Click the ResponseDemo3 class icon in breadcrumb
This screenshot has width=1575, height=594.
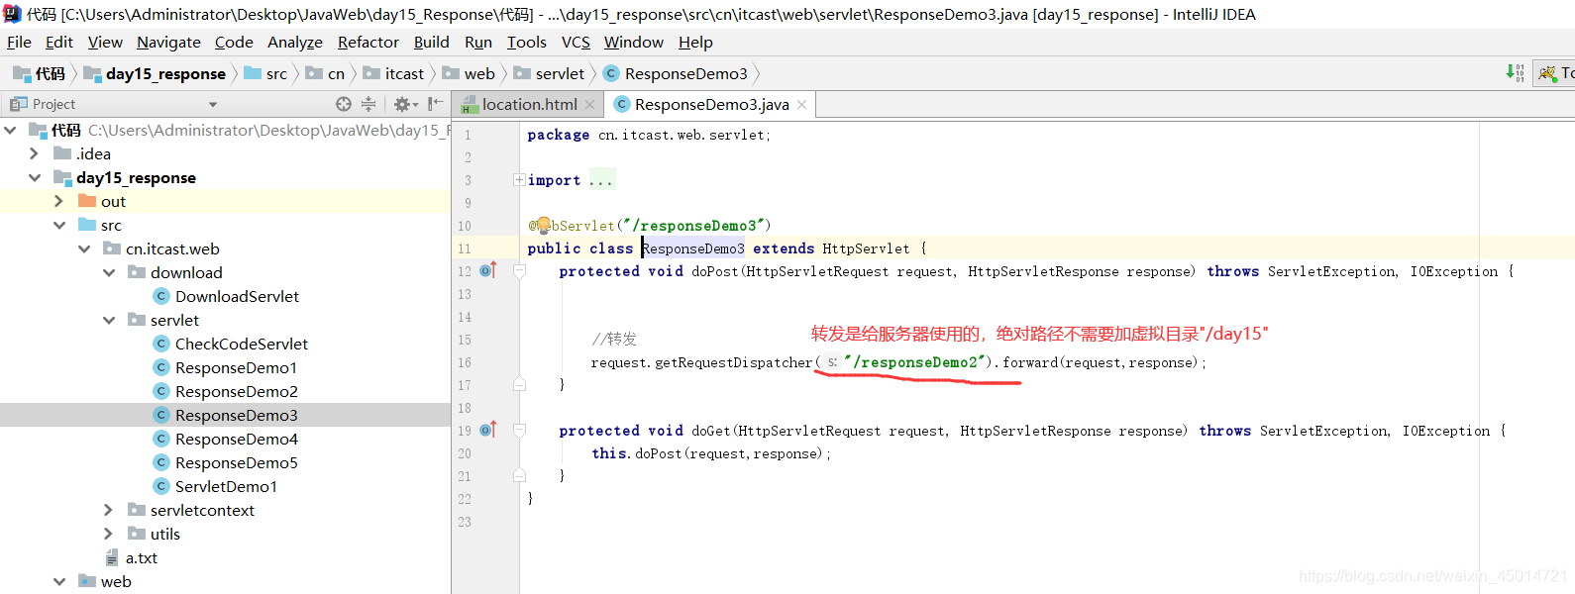coord(611,73)
